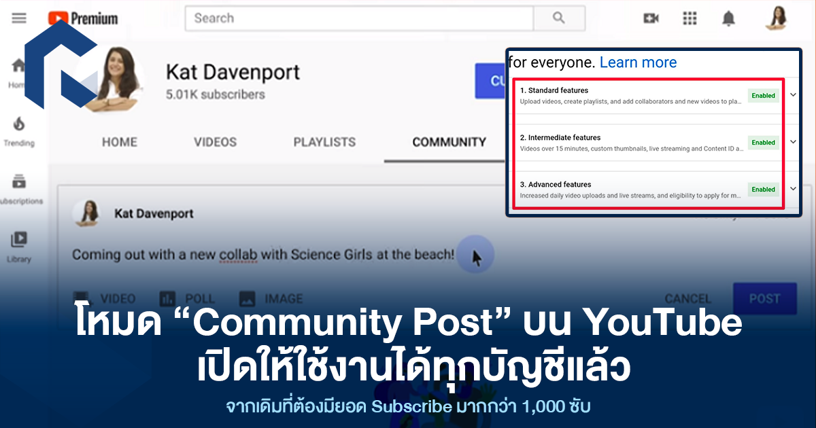The height and width of the screenshot is (428, 816).
Task: Open the hamburger guide menu
Action: tap(19, 18)
